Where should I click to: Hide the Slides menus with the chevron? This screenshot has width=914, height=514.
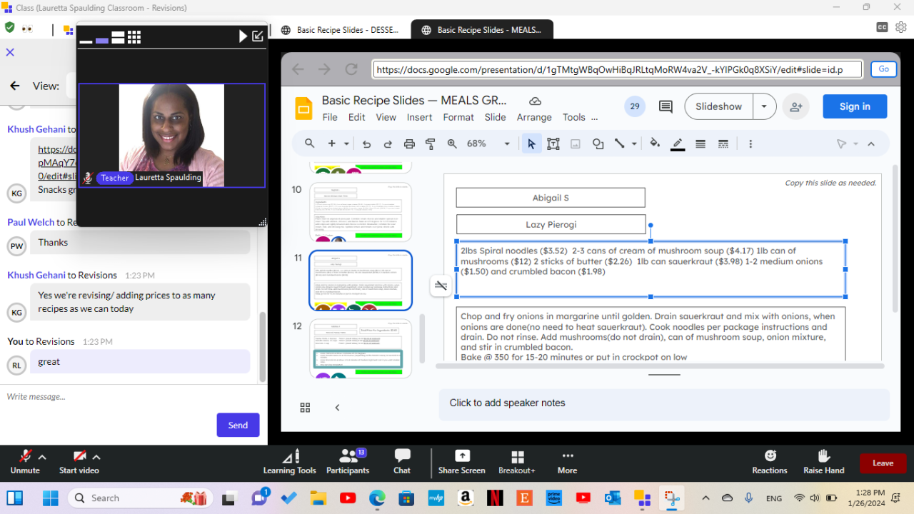(x=871, y=143)
